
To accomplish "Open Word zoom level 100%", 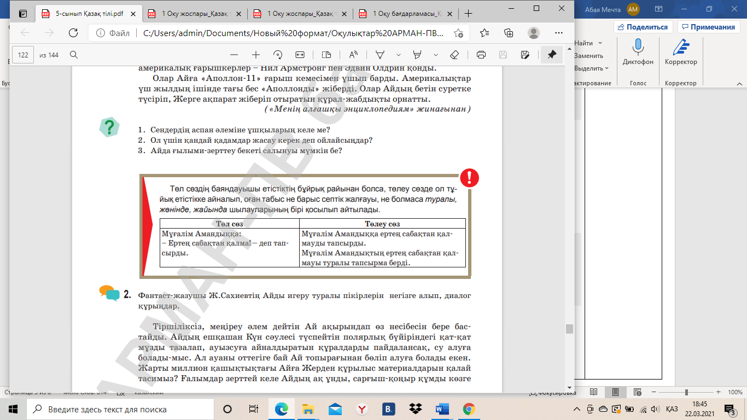I will 734,392.
